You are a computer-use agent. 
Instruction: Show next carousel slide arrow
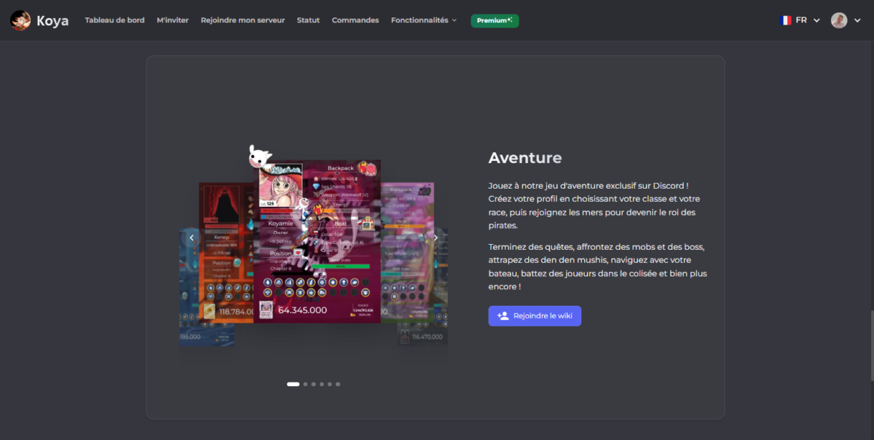click(x=436, y=237)
